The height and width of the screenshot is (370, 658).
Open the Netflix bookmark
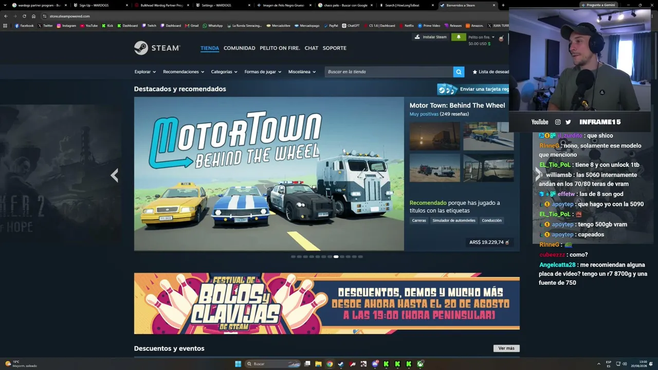coord(406,26)
